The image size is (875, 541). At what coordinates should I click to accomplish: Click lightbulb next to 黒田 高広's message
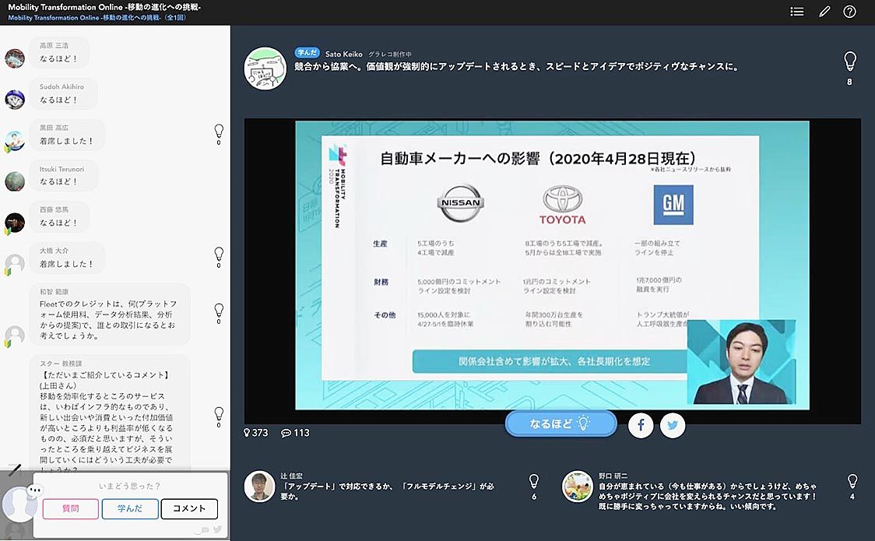coord(219,132)
